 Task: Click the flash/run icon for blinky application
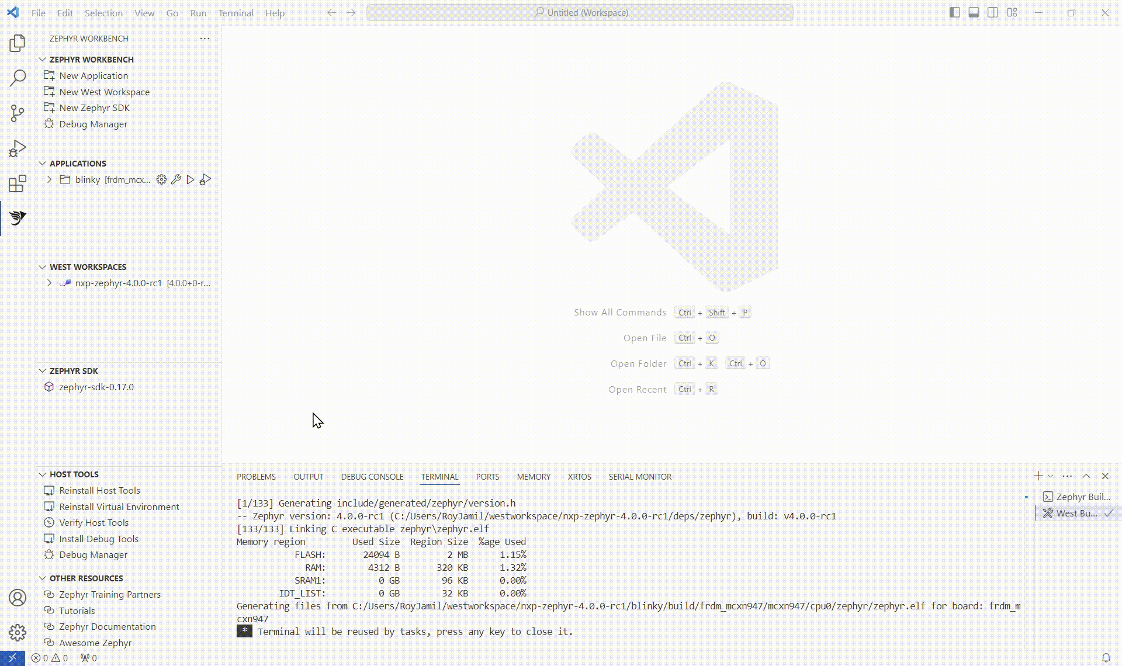(191, 179)
